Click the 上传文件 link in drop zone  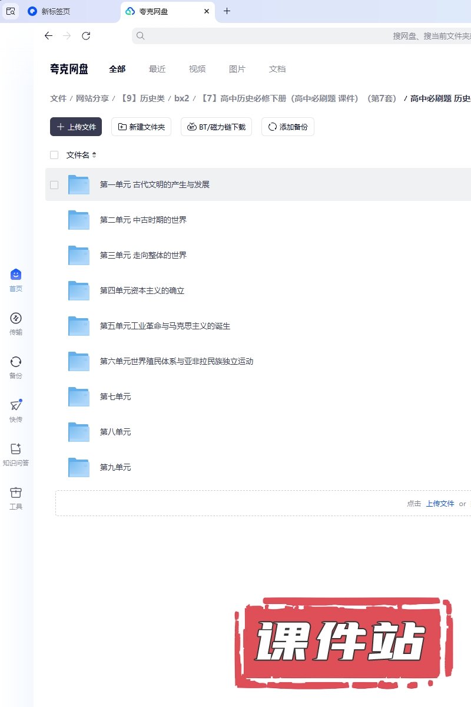pos(440,504)
